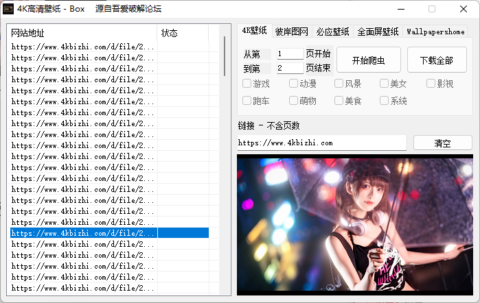Image resolution: width=480 pixels, height=303 pixels.
Task: Switch to the 彼岸图网 tab
Action: (292, 32)
